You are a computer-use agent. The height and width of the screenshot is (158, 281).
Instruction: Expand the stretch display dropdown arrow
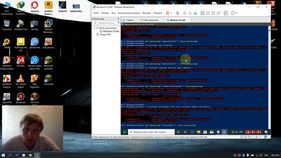[237, 13]
